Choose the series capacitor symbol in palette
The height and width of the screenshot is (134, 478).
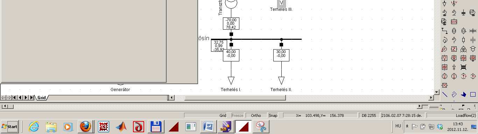point(473,39)
